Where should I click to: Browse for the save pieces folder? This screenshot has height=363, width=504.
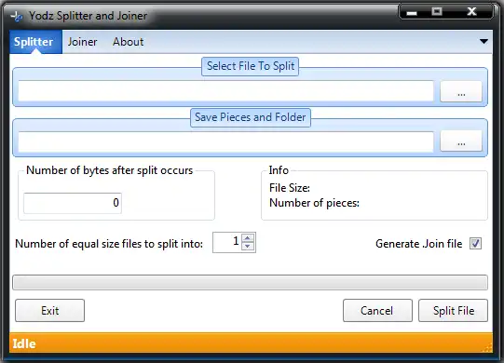461,141
